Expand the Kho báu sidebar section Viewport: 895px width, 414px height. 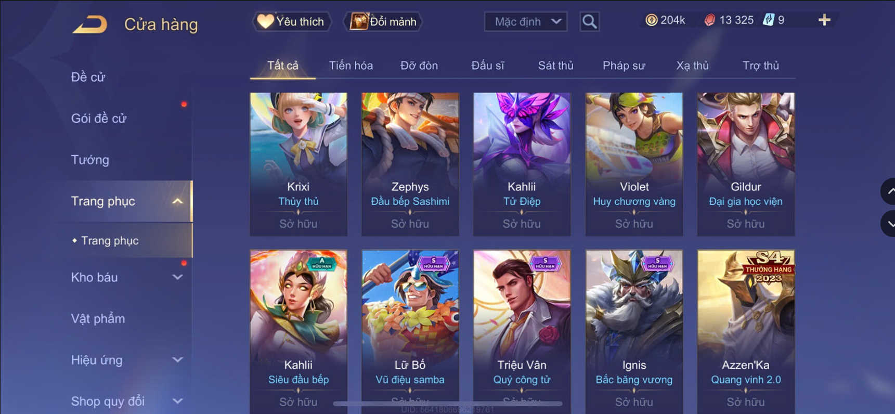point(177,277)
